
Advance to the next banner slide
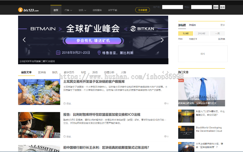click(x=162, y=40)
